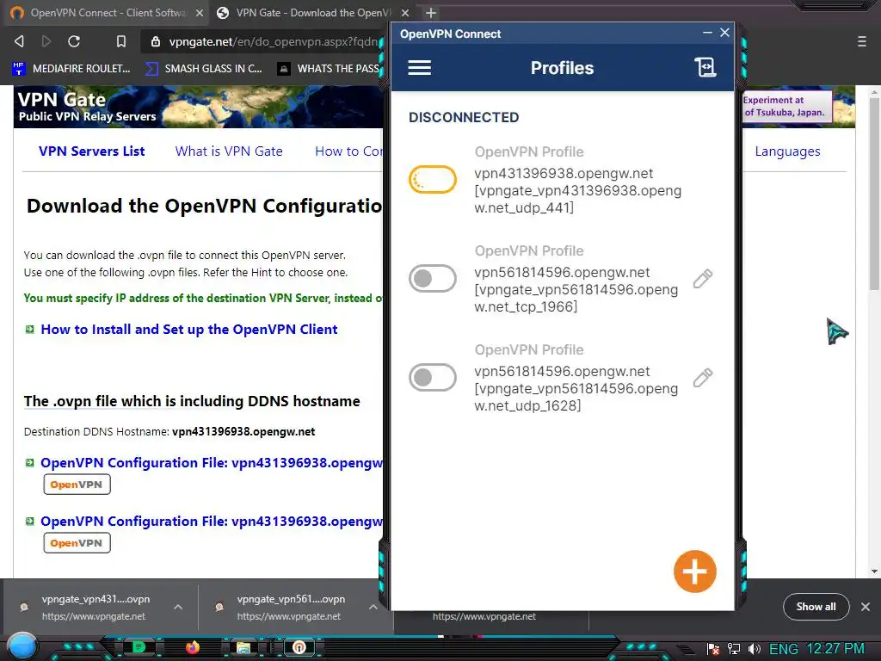
Task: Click the page vertical scrollbar
Action: 874,194
